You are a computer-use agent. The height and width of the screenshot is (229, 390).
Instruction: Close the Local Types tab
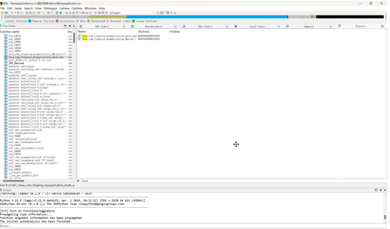279,26
